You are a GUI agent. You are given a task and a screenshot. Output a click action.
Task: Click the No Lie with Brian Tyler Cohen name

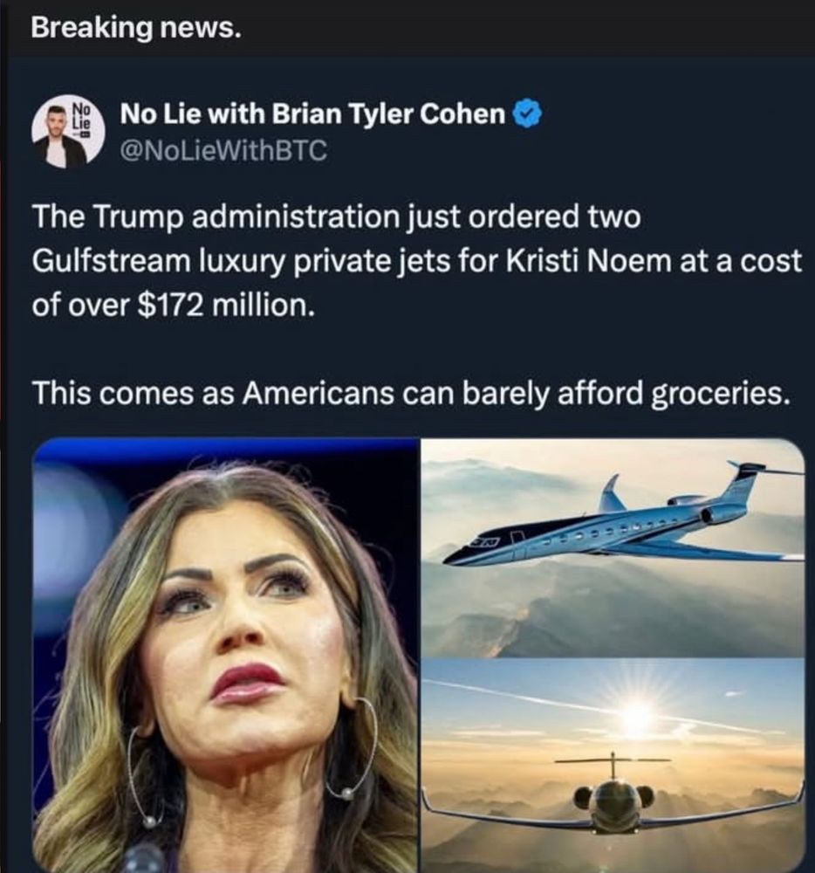[312, 114]
